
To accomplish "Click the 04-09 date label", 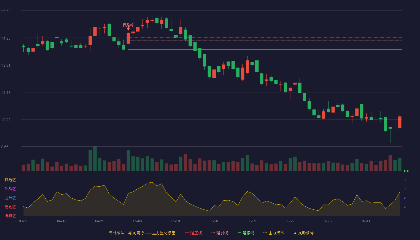I will point(61,221).
